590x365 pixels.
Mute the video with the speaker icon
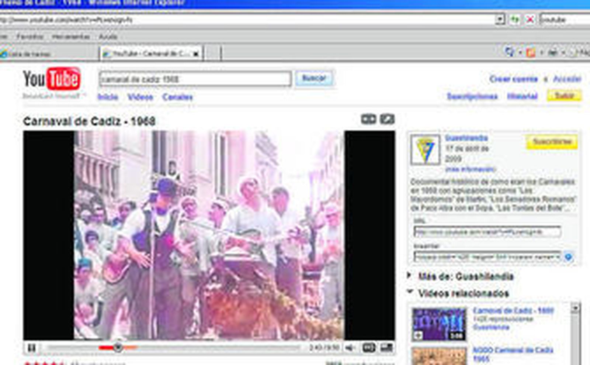tap(350, 348)
